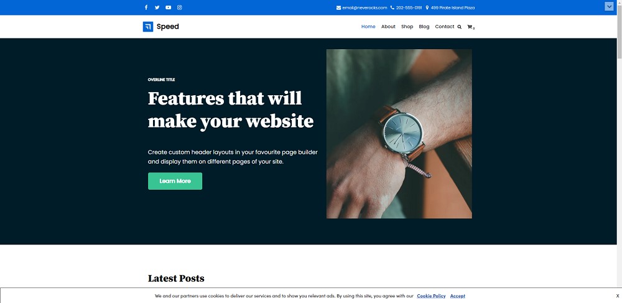
Task: Accept the cookie notice
Action: pyautogui.click(x=457, y=296)
